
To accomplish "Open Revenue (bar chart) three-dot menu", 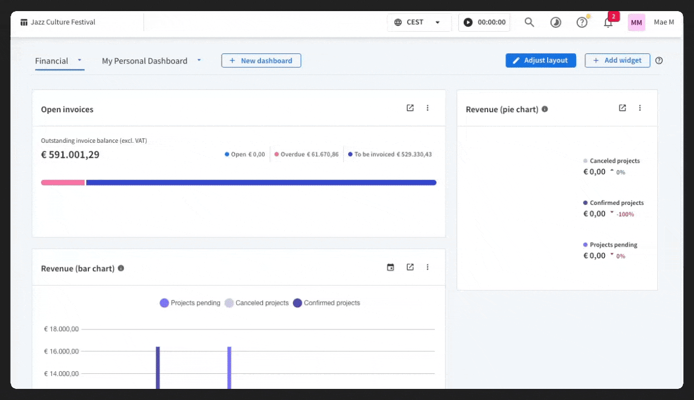I will pos(428,267).
